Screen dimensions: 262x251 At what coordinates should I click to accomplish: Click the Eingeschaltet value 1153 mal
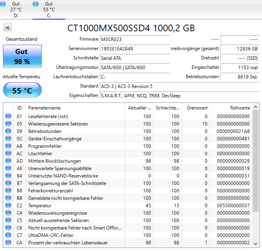click(x=240, y=68)
